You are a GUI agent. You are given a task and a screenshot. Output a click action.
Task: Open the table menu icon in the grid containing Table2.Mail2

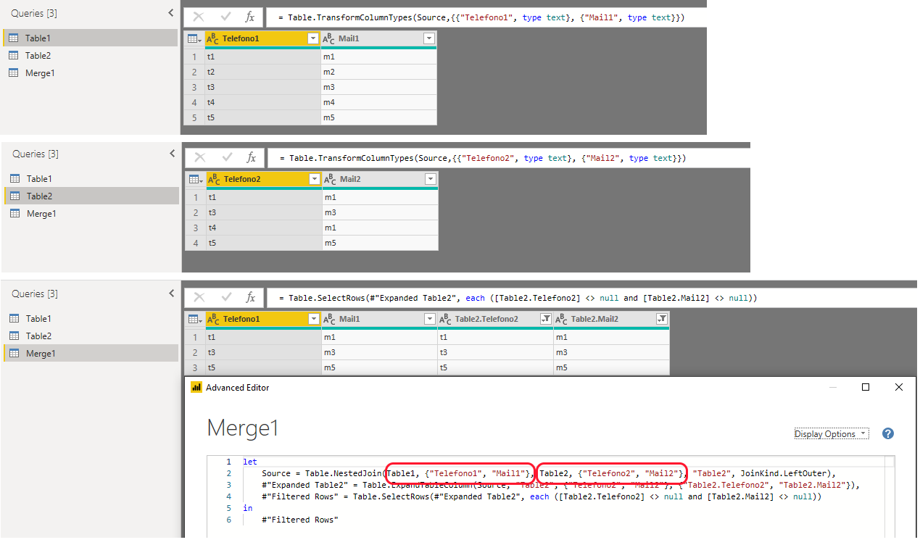pos(194,319)
